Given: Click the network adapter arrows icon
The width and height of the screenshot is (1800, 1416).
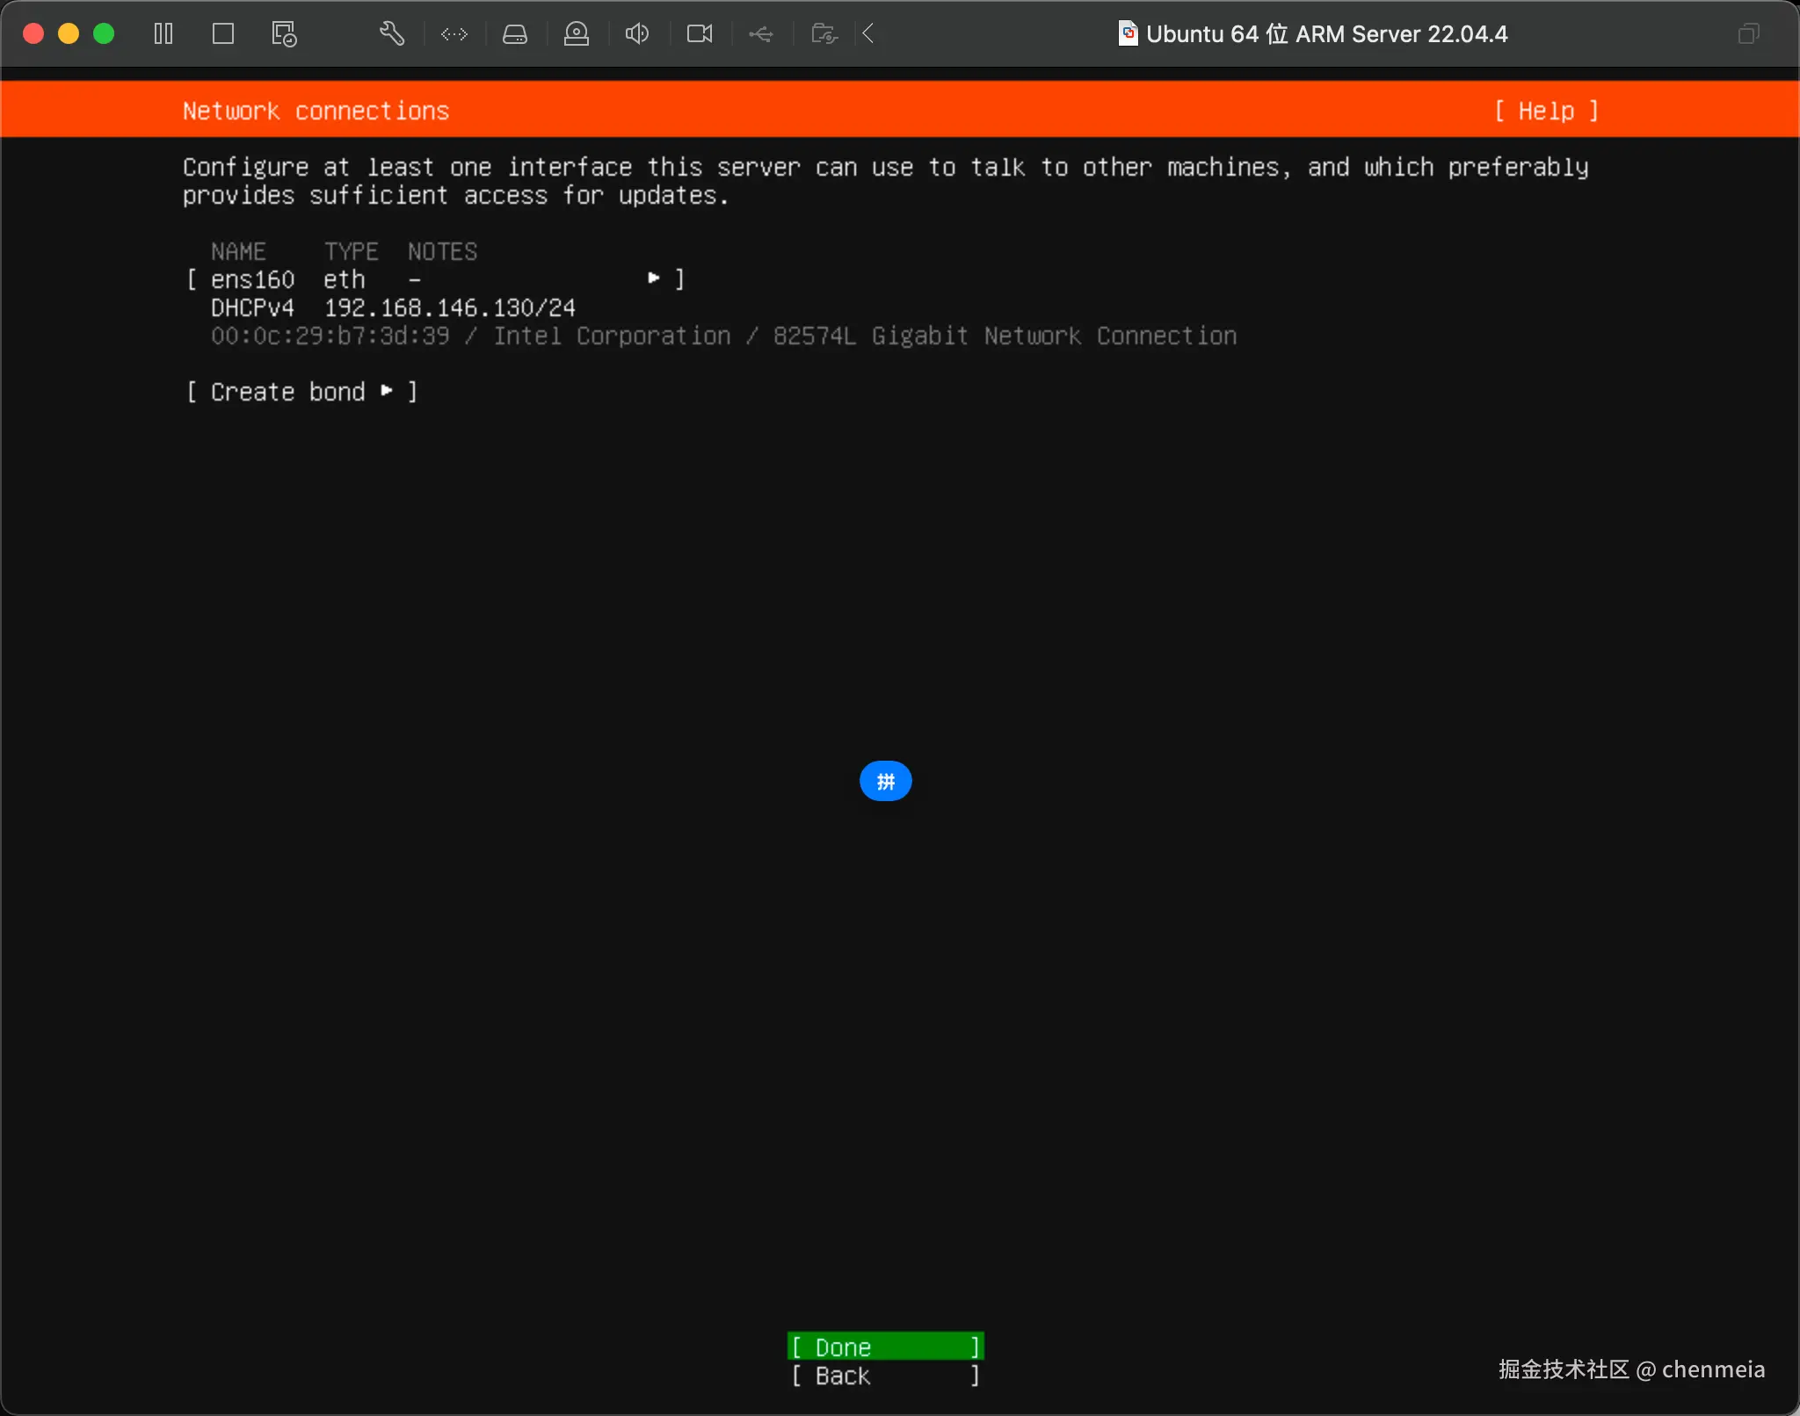Looking at the screenshot, I should 454,34.
